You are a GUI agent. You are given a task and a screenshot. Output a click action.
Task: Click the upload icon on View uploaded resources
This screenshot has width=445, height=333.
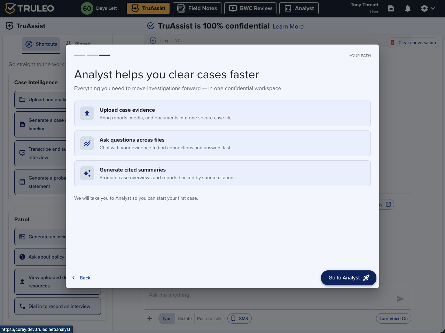pyautogui.click(x=22, y=282)
